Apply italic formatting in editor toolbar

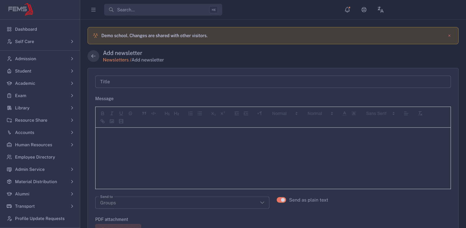tap(112, 113)
